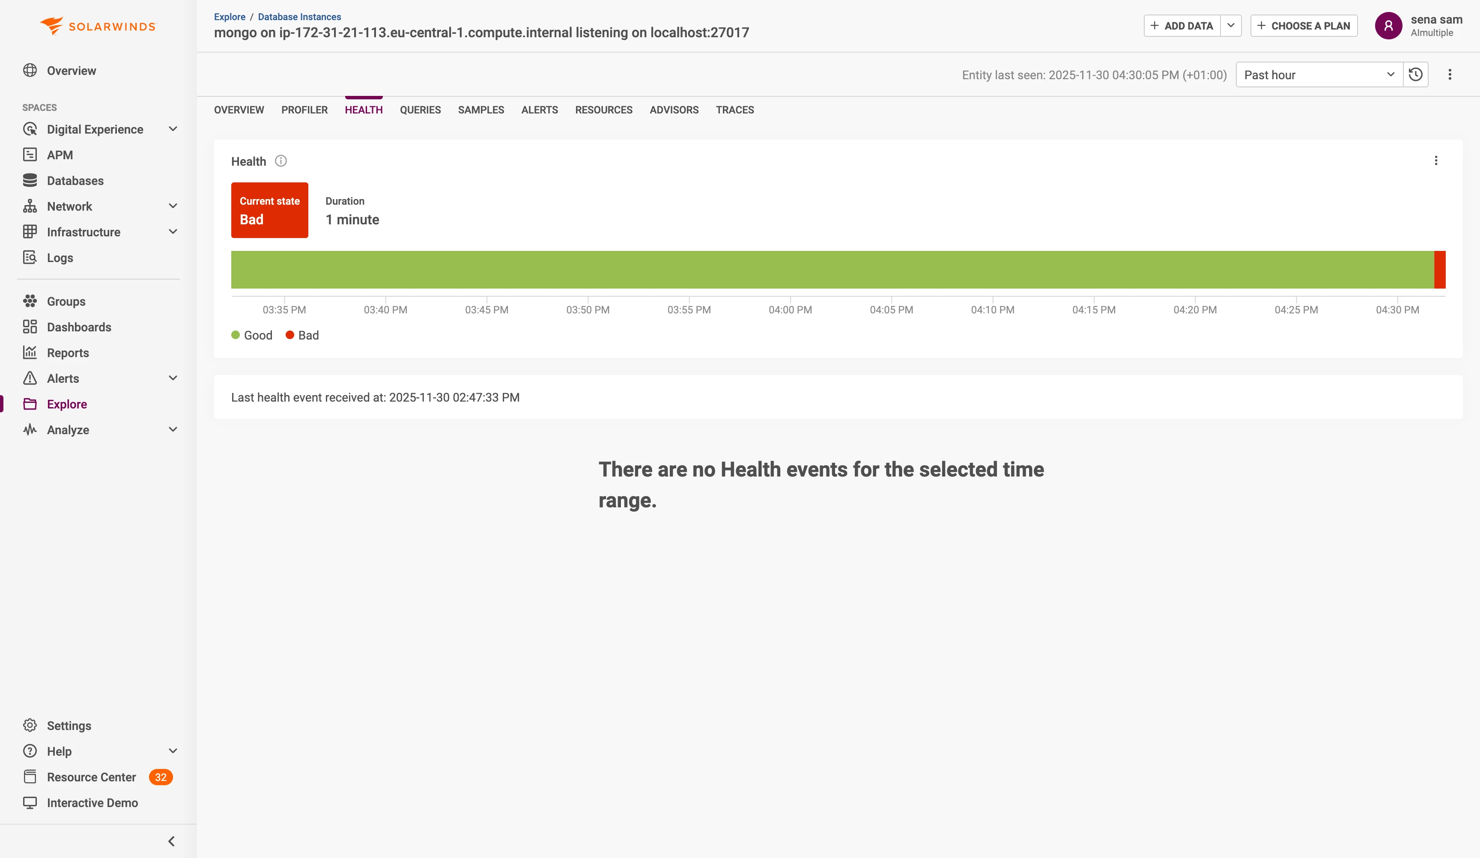Open Health widget three-dot menu
The image size is (1480, 858).
pyautogui.click(x=1436, y=161)
